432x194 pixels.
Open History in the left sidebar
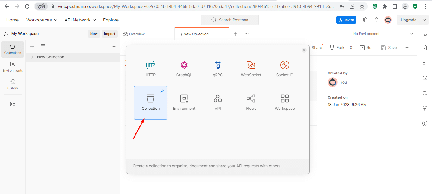(13, 85)
